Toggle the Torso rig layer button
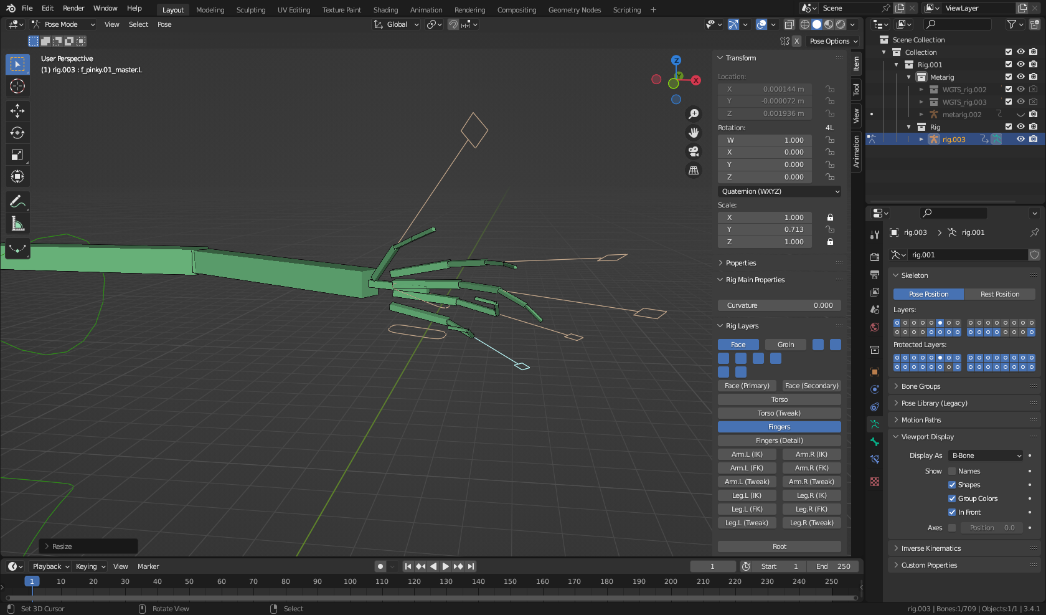Screen dimensions: 1046x615 [780, 399]
